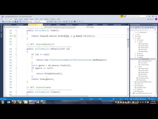Viewport: 158px width, 119px height.
Task: Click the Collapse All icon in Solution Explorer
Action: (x=150, y=27)
